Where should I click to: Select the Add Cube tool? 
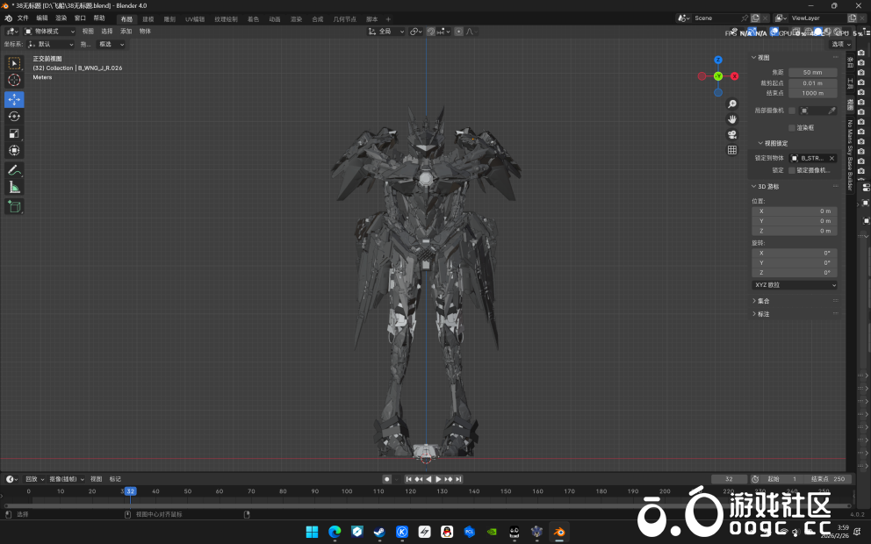(x=14, y=206)
